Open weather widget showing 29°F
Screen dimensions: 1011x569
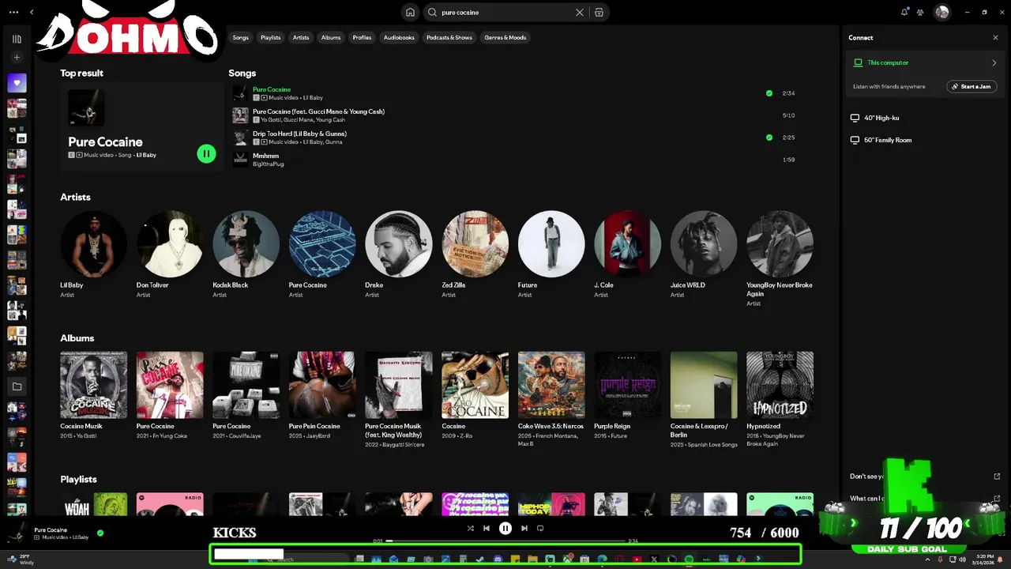pos(19,560)
